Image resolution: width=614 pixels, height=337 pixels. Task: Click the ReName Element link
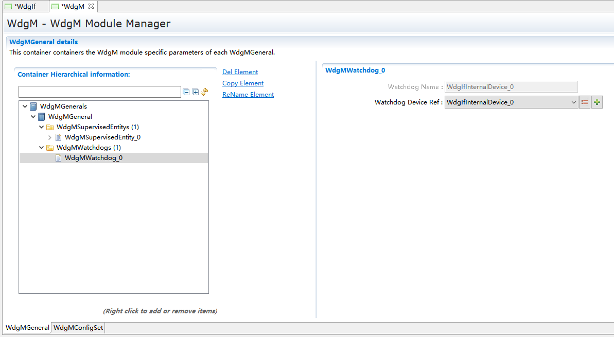[248, 95]
